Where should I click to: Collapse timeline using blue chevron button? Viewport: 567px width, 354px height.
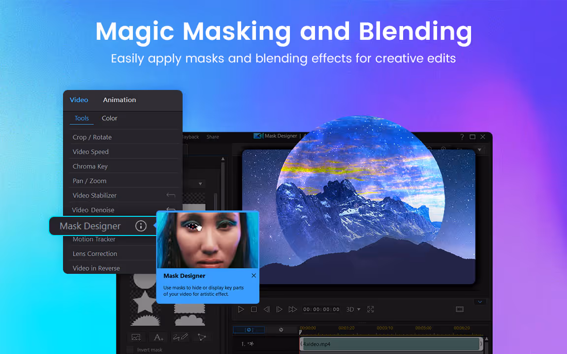[x=480, y=301]
